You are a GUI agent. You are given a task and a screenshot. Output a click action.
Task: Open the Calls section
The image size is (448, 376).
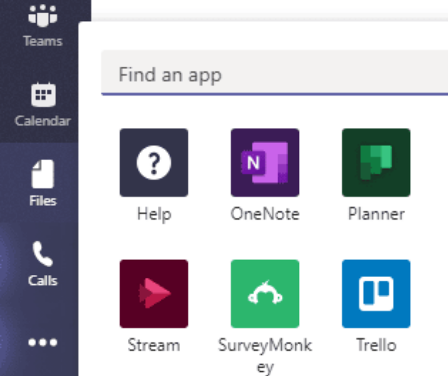[x=43, y=263]
